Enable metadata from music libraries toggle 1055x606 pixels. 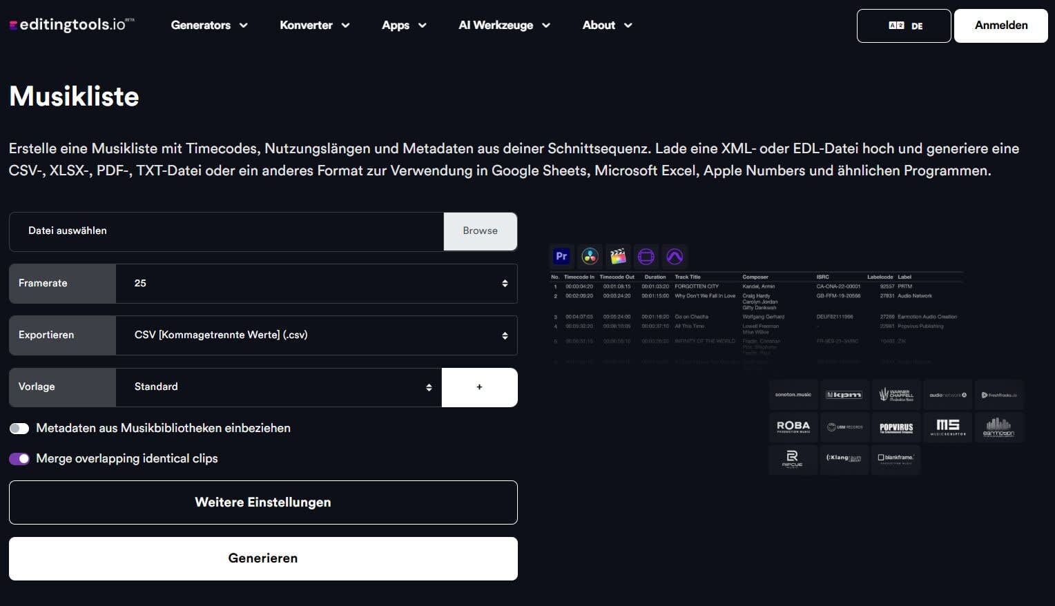tap(19, 429)
